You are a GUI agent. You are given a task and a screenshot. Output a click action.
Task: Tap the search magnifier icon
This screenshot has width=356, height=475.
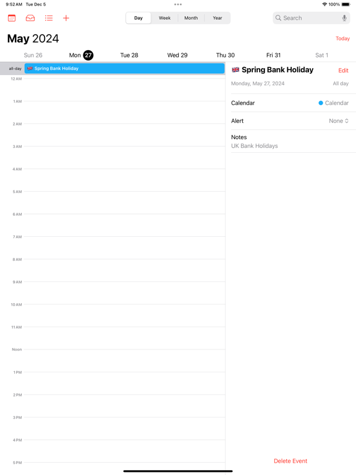click(278, 18)
